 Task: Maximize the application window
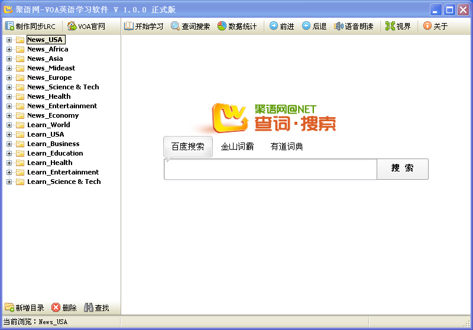[449, 9]
